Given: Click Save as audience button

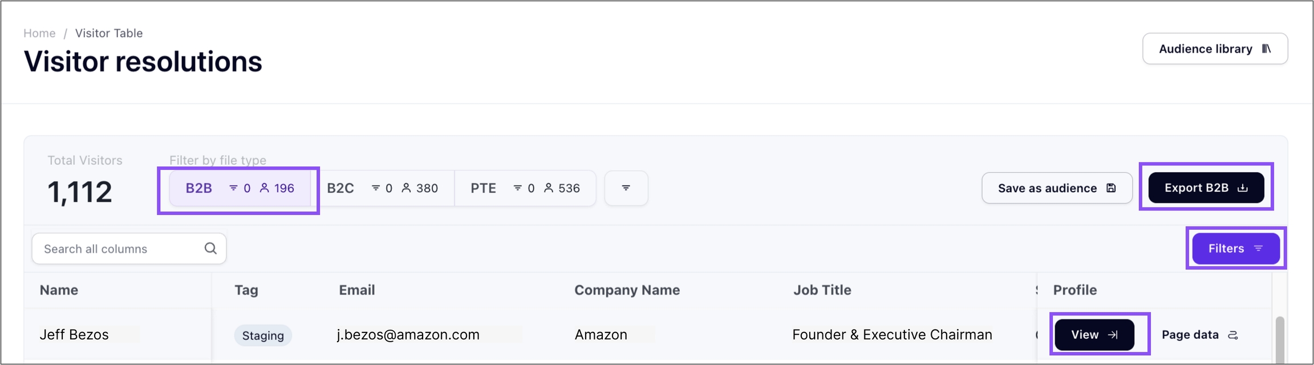Looking at the screenshot, I should 1056,188.
